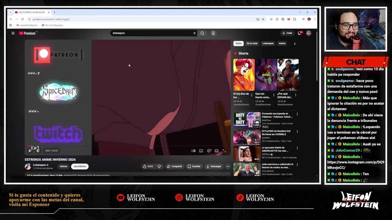Enter fullscreen on the video player
392x220 pixels.
point(224,151)
